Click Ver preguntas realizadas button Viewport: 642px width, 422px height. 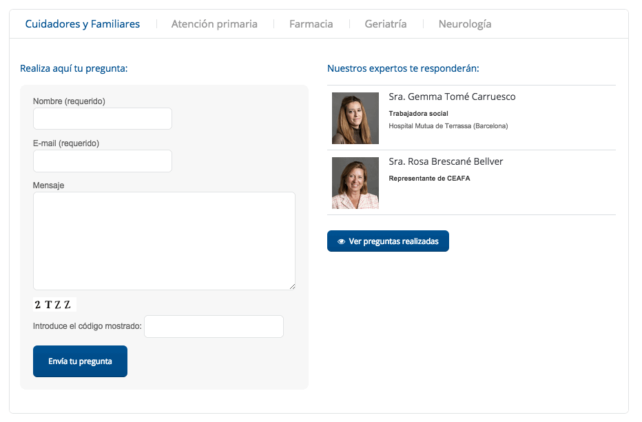tap(388, 241)
